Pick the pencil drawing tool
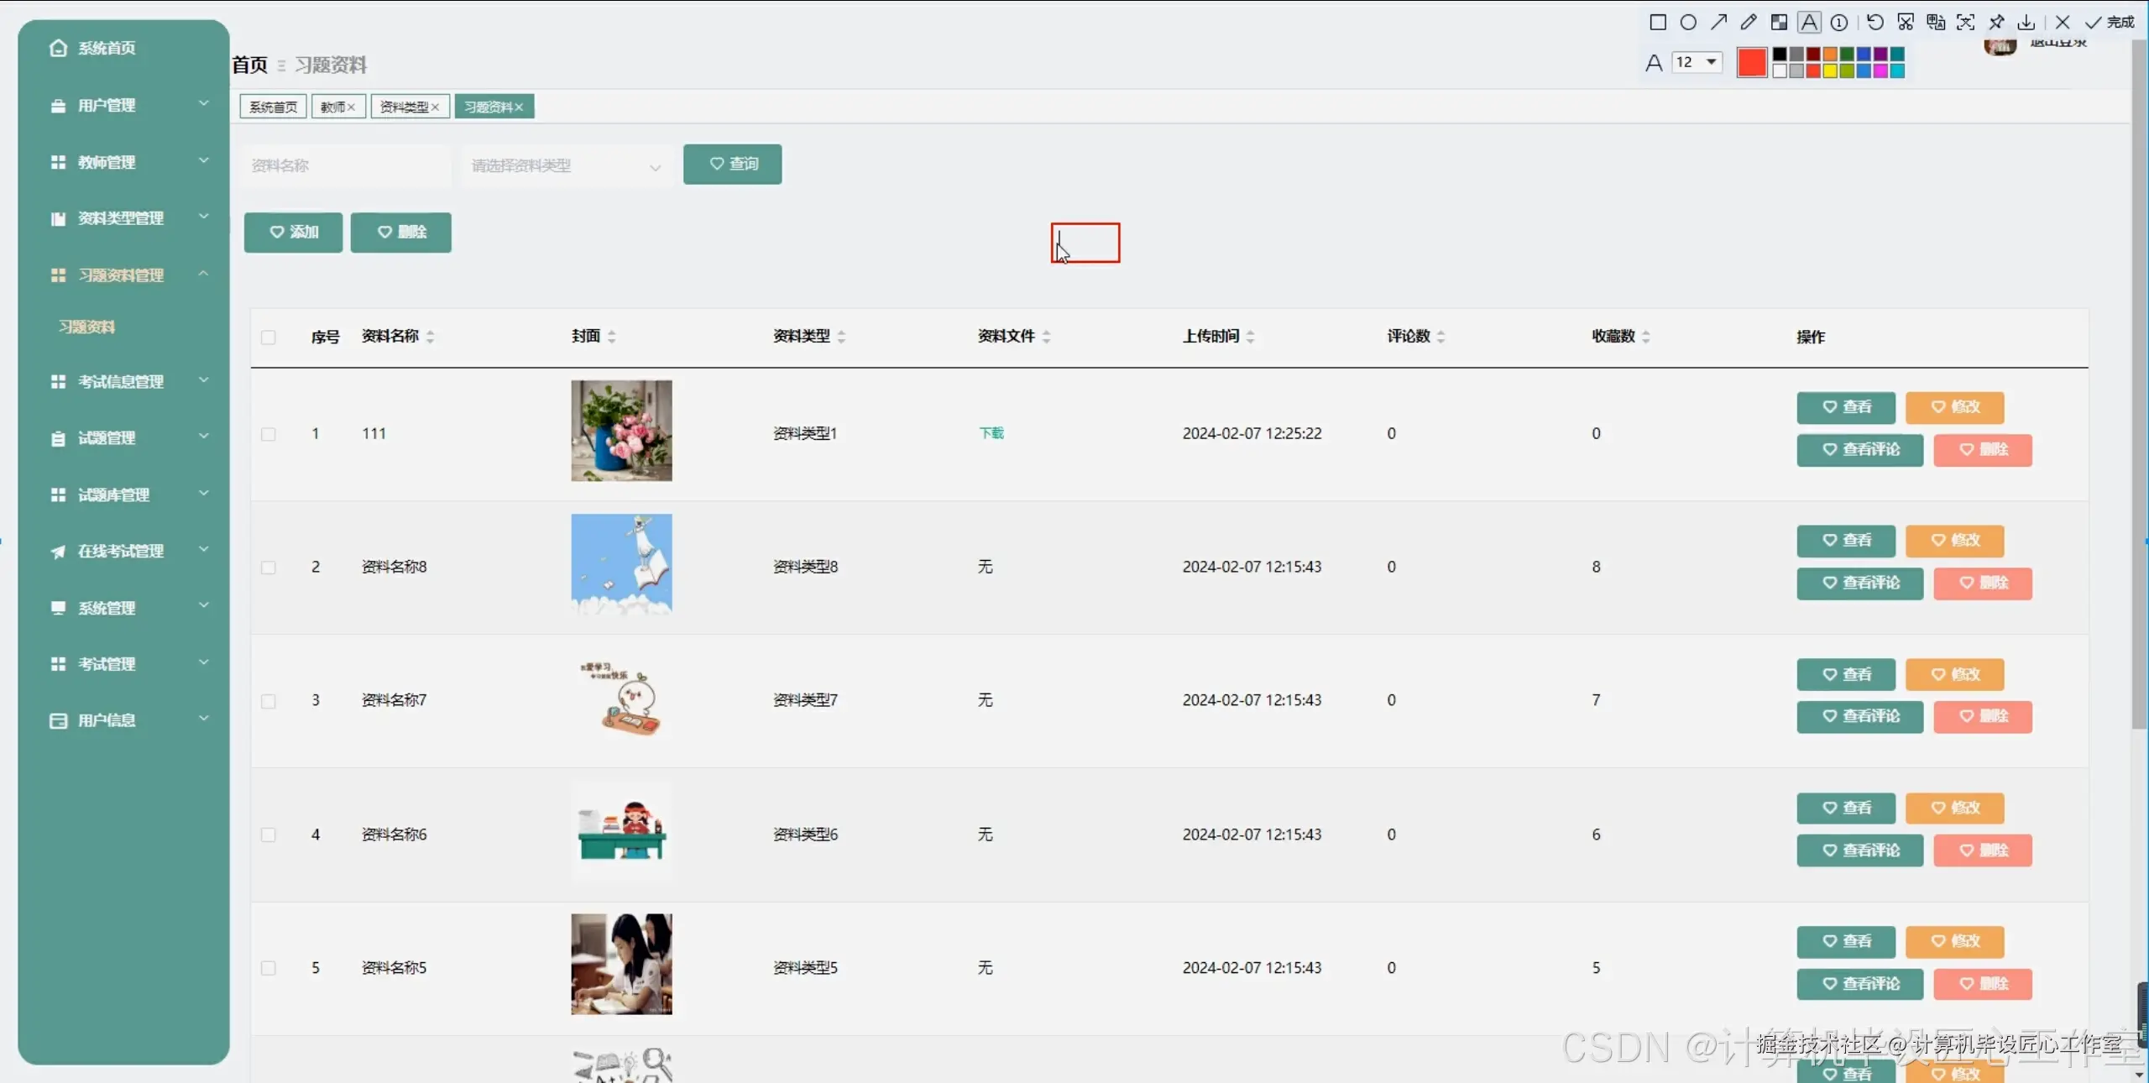The width and height of the screenshot is (2149, 1083). point(1749,23)
